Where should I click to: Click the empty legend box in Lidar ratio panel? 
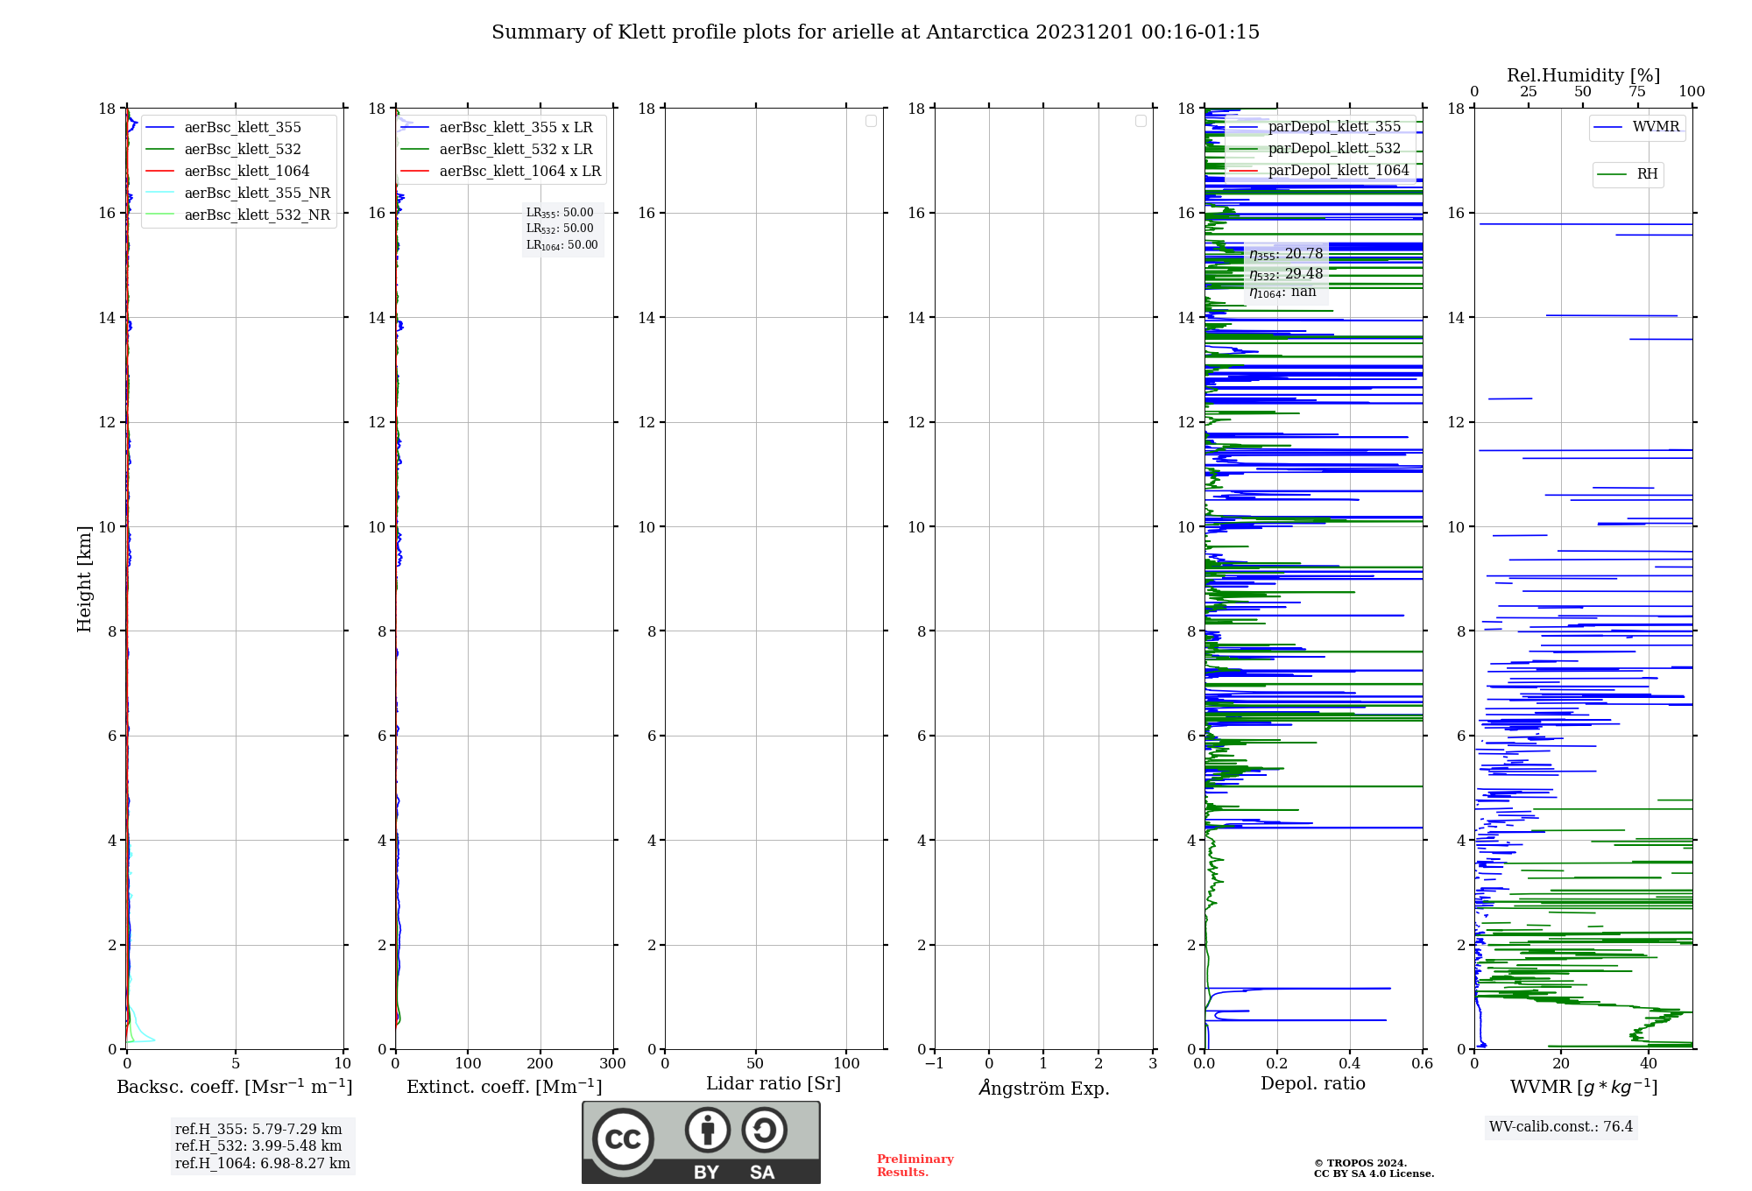871,121
